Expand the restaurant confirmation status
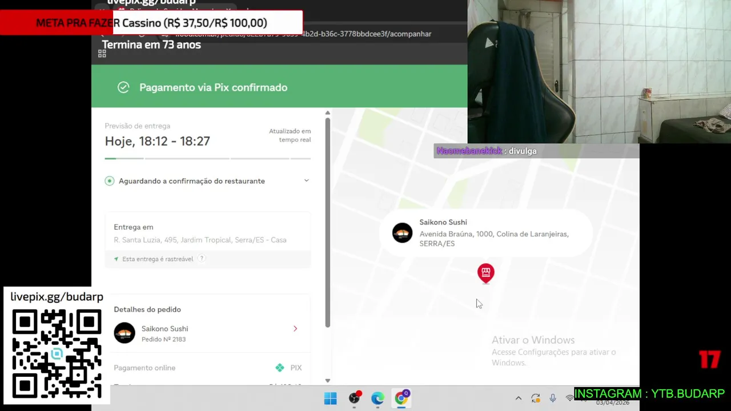This screenshot has height=411, width=731. point(306,181)
